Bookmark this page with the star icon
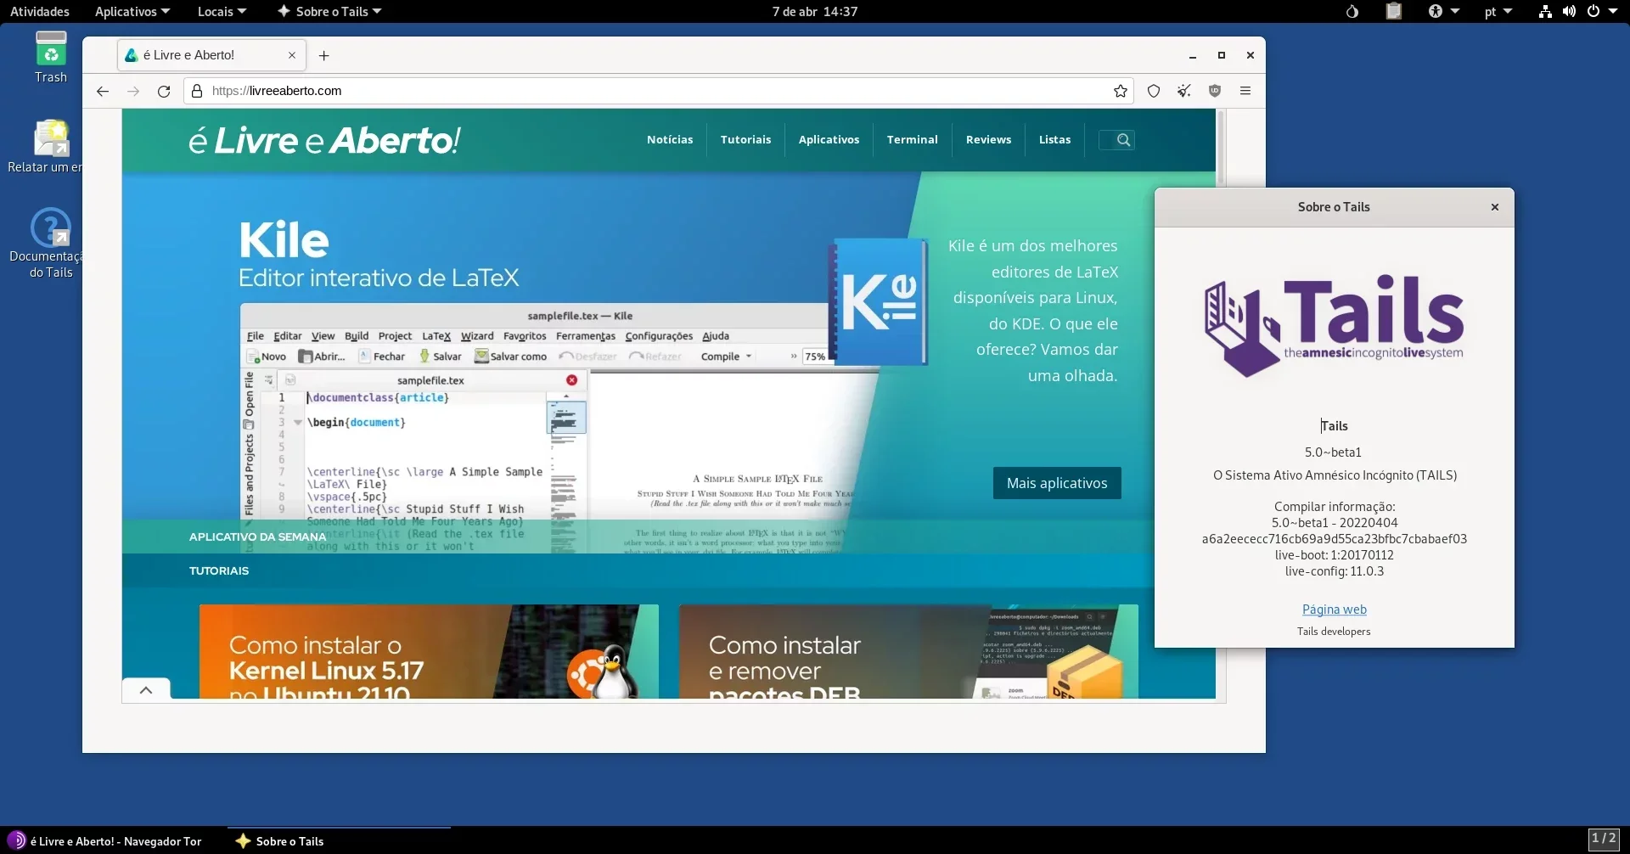This screenshot has width=1630, height=854. coord(1121,91)
